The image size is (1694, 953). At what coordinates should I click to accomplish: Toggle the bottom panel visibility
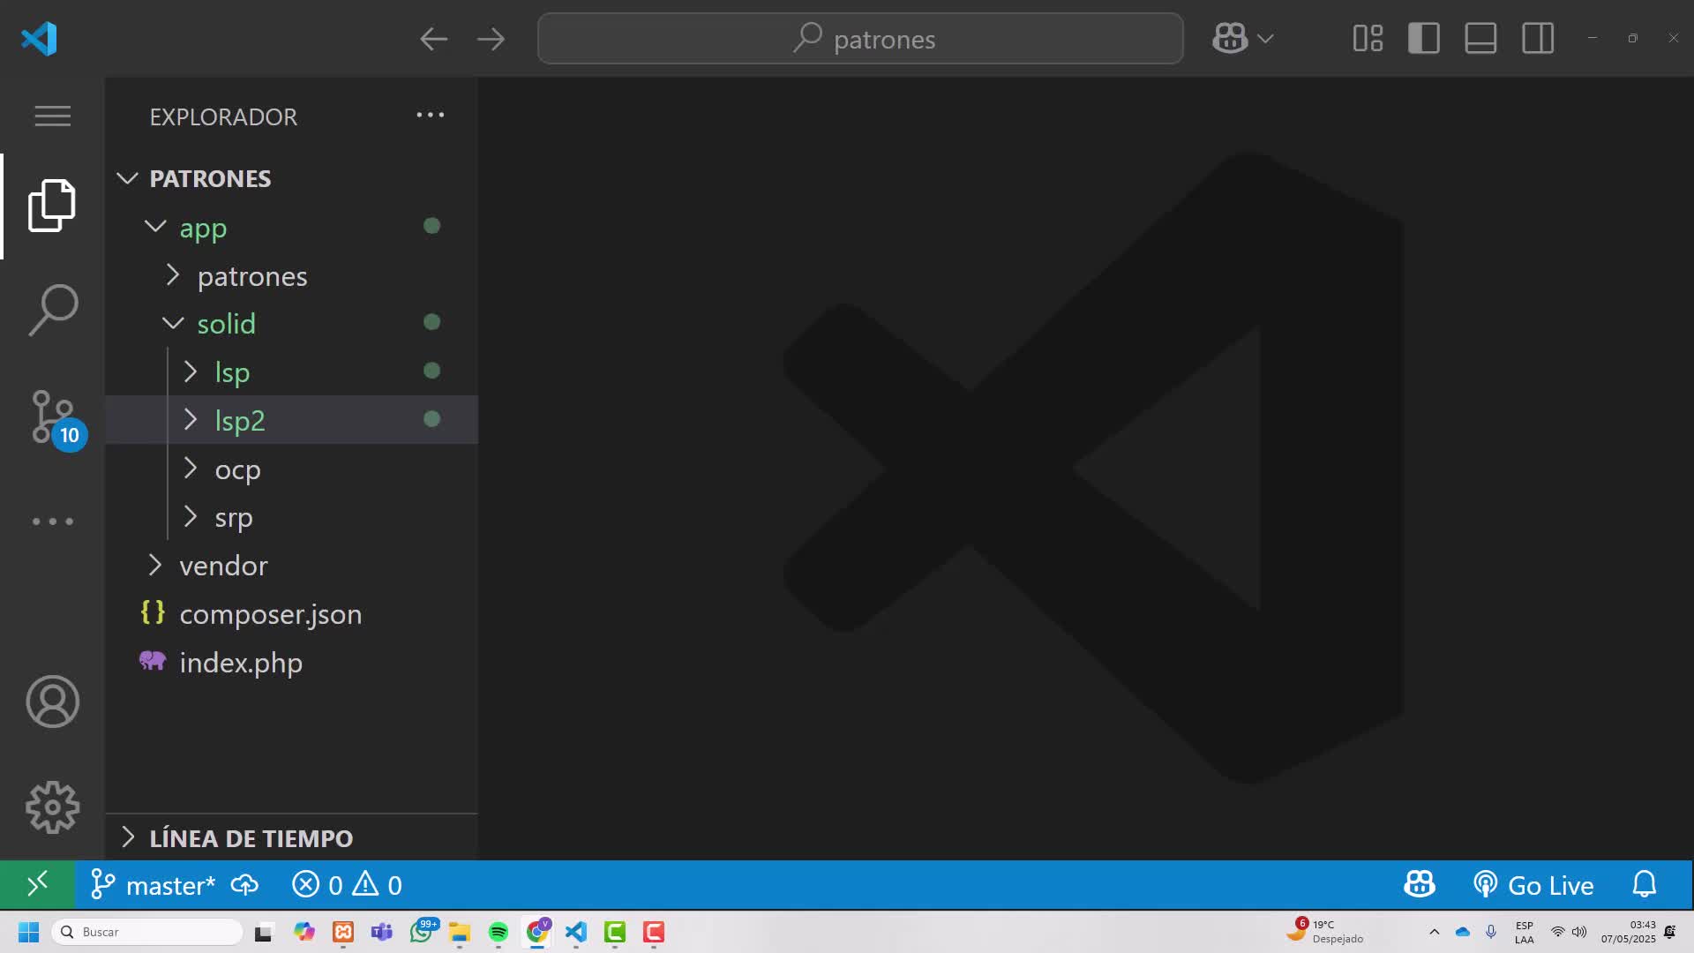point(1480,39)
